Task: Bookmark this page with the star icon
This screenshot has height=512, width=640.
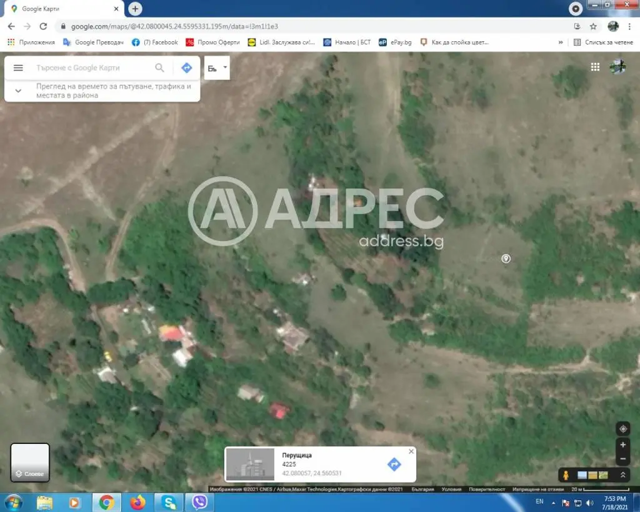Action: point(593,26)
